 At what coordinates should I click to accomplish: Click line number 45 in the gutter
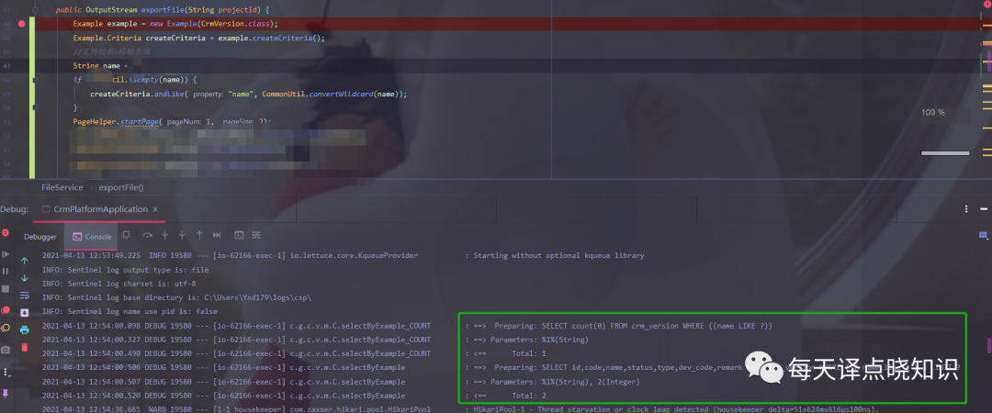click(x=6, y=38)
